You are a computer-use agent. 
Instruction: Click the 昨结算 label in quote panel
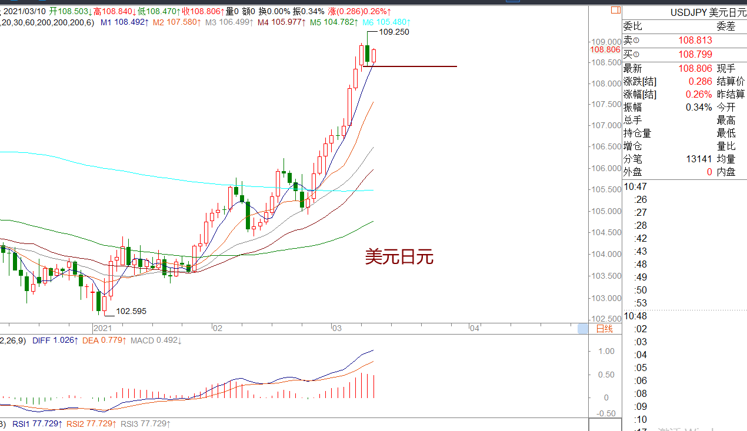pos(731,94)
